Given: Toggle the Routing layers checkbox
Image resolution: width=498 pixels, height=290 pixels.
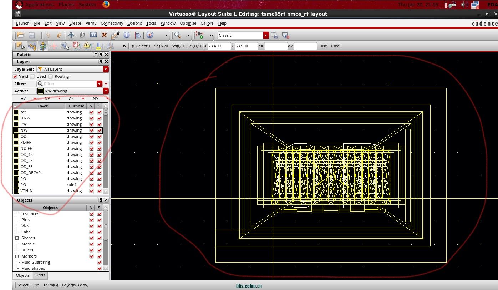Looking at the screenshot, I should [51, 76].
